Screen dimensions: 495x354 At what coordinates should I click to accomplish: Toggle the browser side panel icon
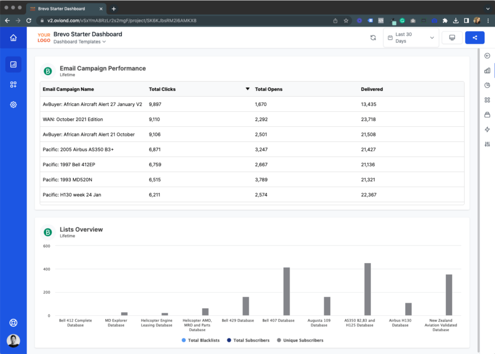[466, 20]
